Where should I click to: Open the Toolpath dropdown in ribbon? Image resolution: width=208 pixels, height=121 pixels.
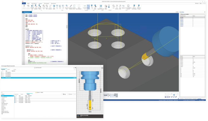85,7
